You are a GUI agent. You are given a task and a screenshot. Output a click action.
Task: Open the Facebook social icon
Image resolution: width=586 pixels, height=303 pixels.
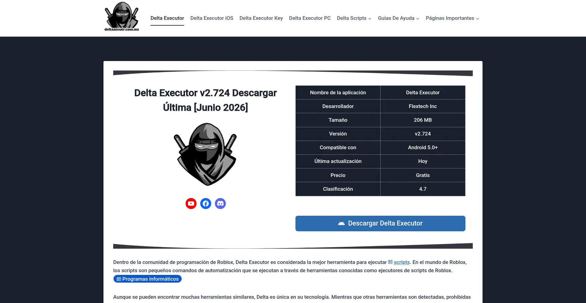[x=206, y=204]
